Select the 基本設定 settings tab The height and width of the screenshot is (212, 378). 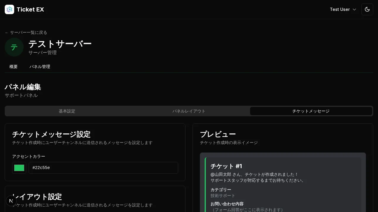[67, 111]
